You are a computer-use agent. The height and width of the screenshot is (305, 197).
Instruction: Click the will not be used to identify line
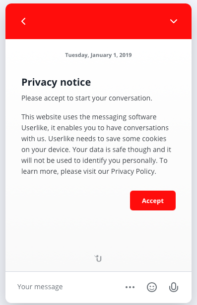pyautogui.click(x=94, y=160)
